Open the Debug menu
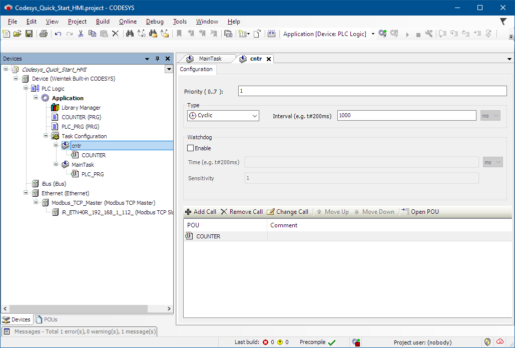515x348 pixels. [x=155, y=22]
